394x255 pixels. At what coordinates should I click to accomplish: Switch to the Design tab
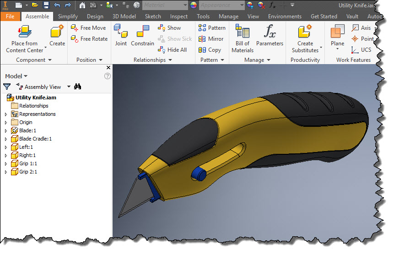click(x=95, y=16)
